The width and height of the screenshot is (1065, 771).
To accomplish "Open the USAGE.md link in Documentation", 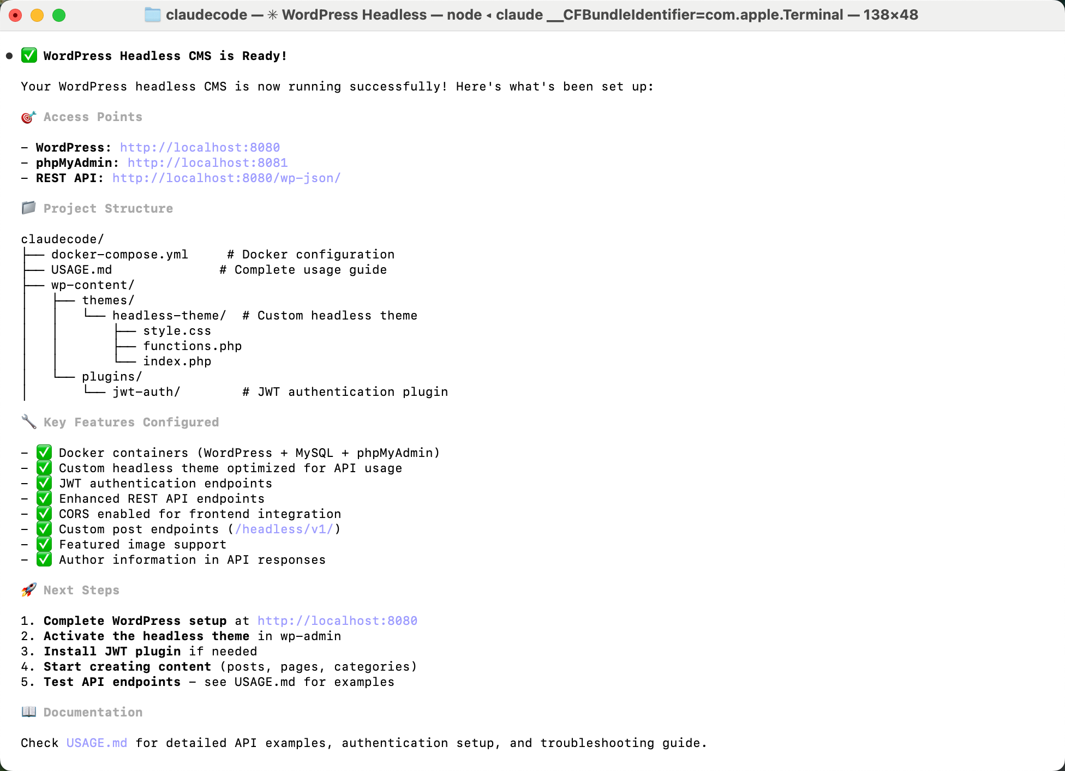I will coord(97,743).
